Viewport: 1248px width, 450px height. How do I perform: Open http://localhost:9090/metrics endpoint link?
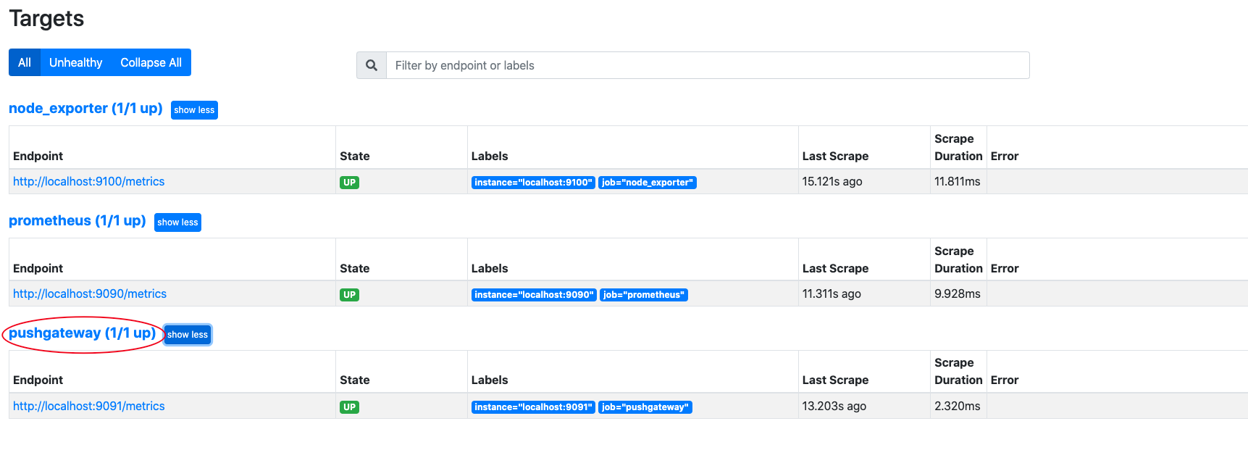90,293
